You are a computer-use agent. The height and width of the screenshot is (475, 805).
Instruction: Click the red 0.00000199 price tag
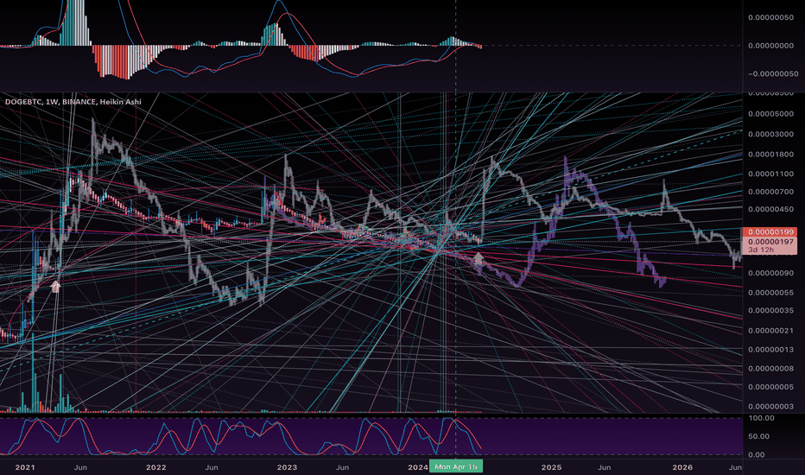click(770, 232)
